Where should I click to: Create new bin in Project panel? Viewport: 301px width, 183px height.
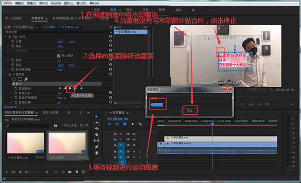70,172
